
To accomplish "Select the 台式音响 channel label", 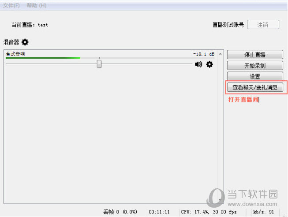I will coord(15,54).
